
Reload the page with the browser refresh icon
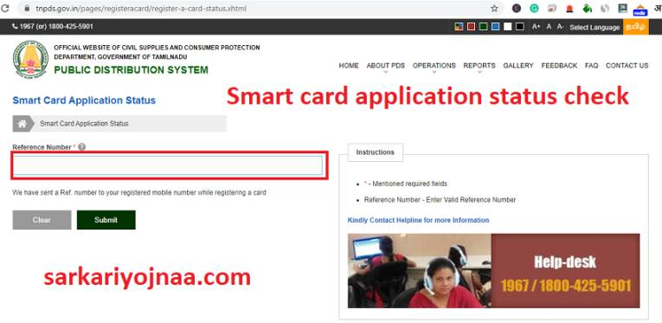pos(5,8)
